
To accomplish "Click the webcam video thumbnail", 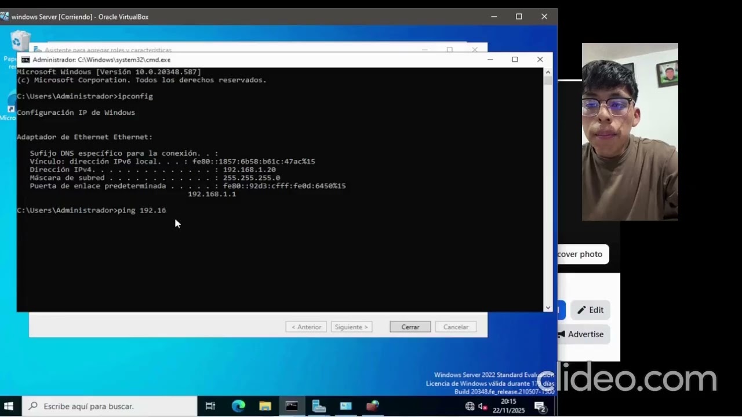I will click(x=630, y=131).
